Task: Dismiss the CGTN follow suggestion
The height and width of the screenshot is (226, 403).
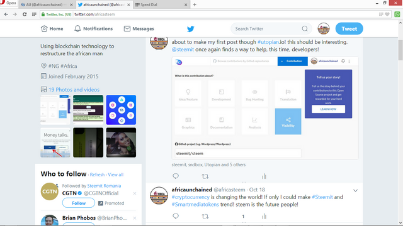Action: click(x=135, y=193)
